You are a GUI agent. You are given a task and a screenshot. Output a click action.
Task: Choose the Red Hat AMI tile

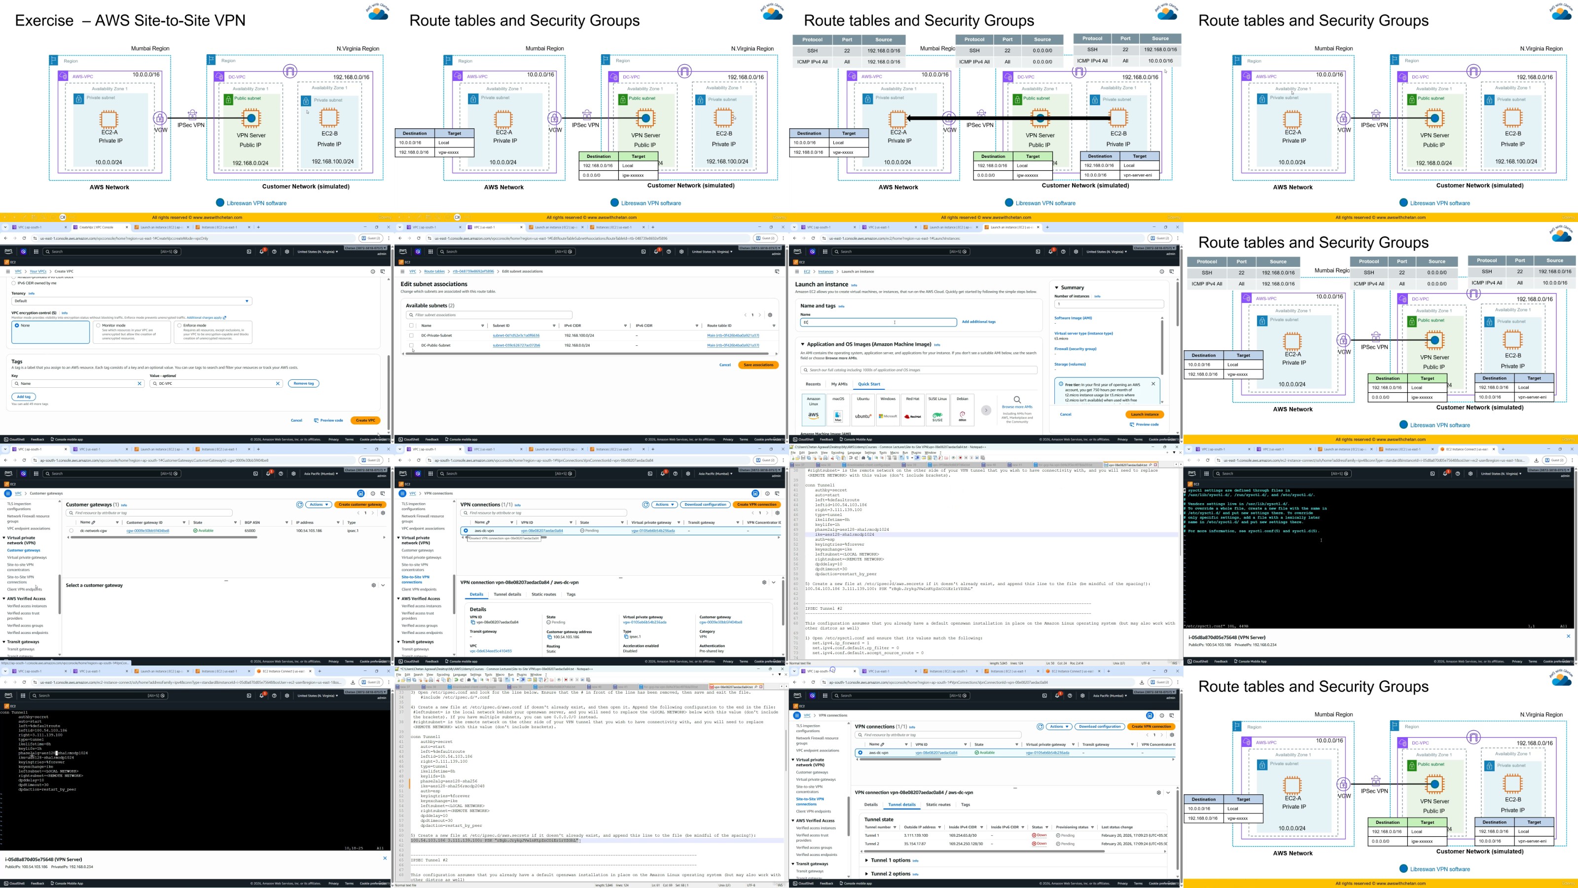(912, 409)
